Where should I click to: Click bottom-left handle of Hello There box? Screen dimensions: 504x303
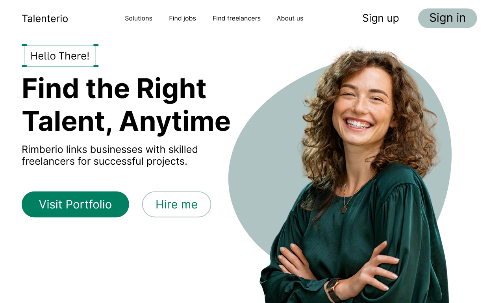24,66
